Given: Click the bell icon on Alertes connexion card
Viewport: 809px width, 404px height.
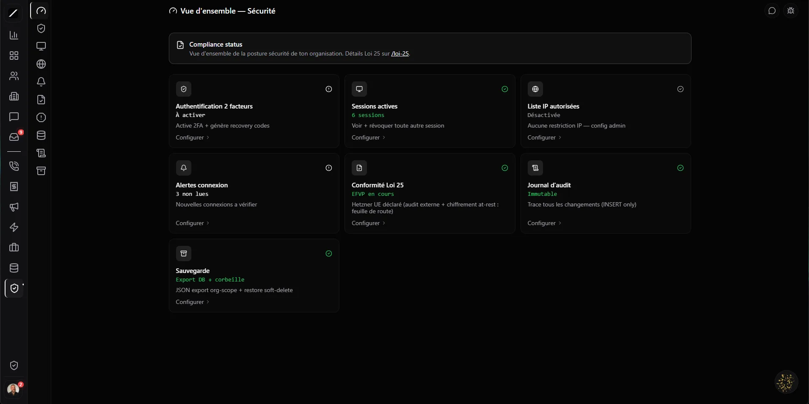Looking at the screenshot, I should point(184,168).
